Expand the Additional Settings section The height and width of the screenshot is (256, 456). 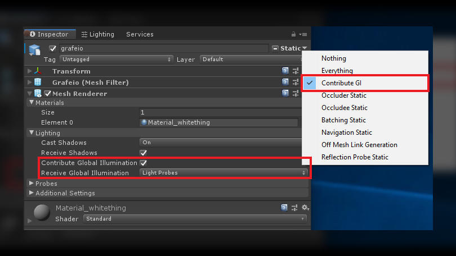coord(32,193)
